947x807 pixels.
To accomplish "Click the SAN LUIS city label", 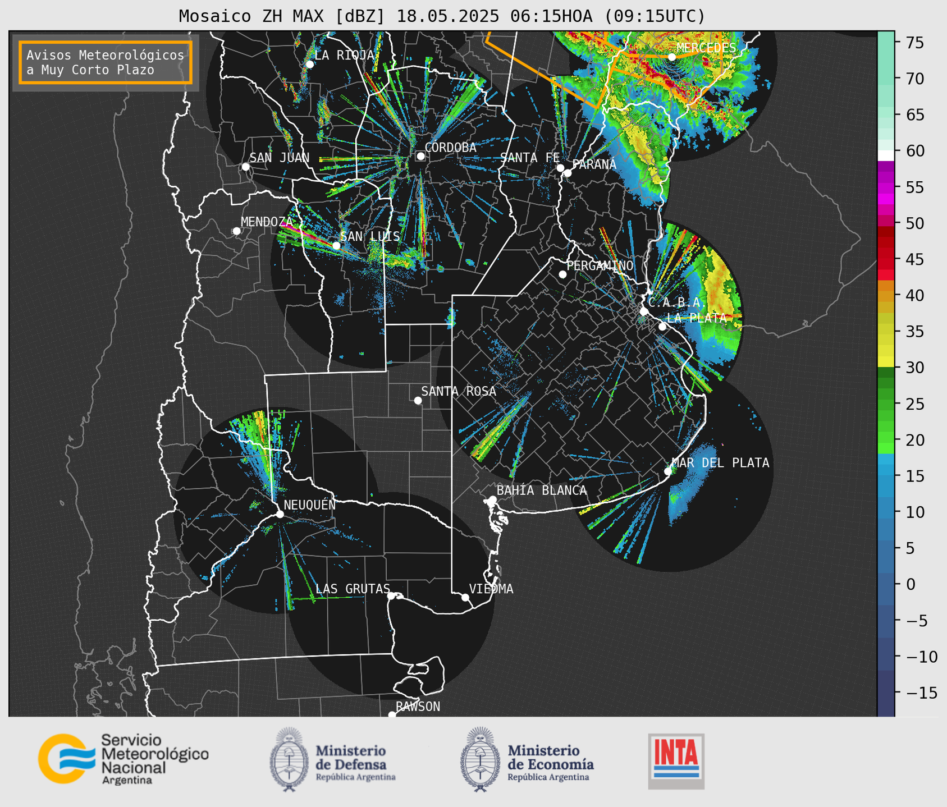I will click(x=370, y=236).
